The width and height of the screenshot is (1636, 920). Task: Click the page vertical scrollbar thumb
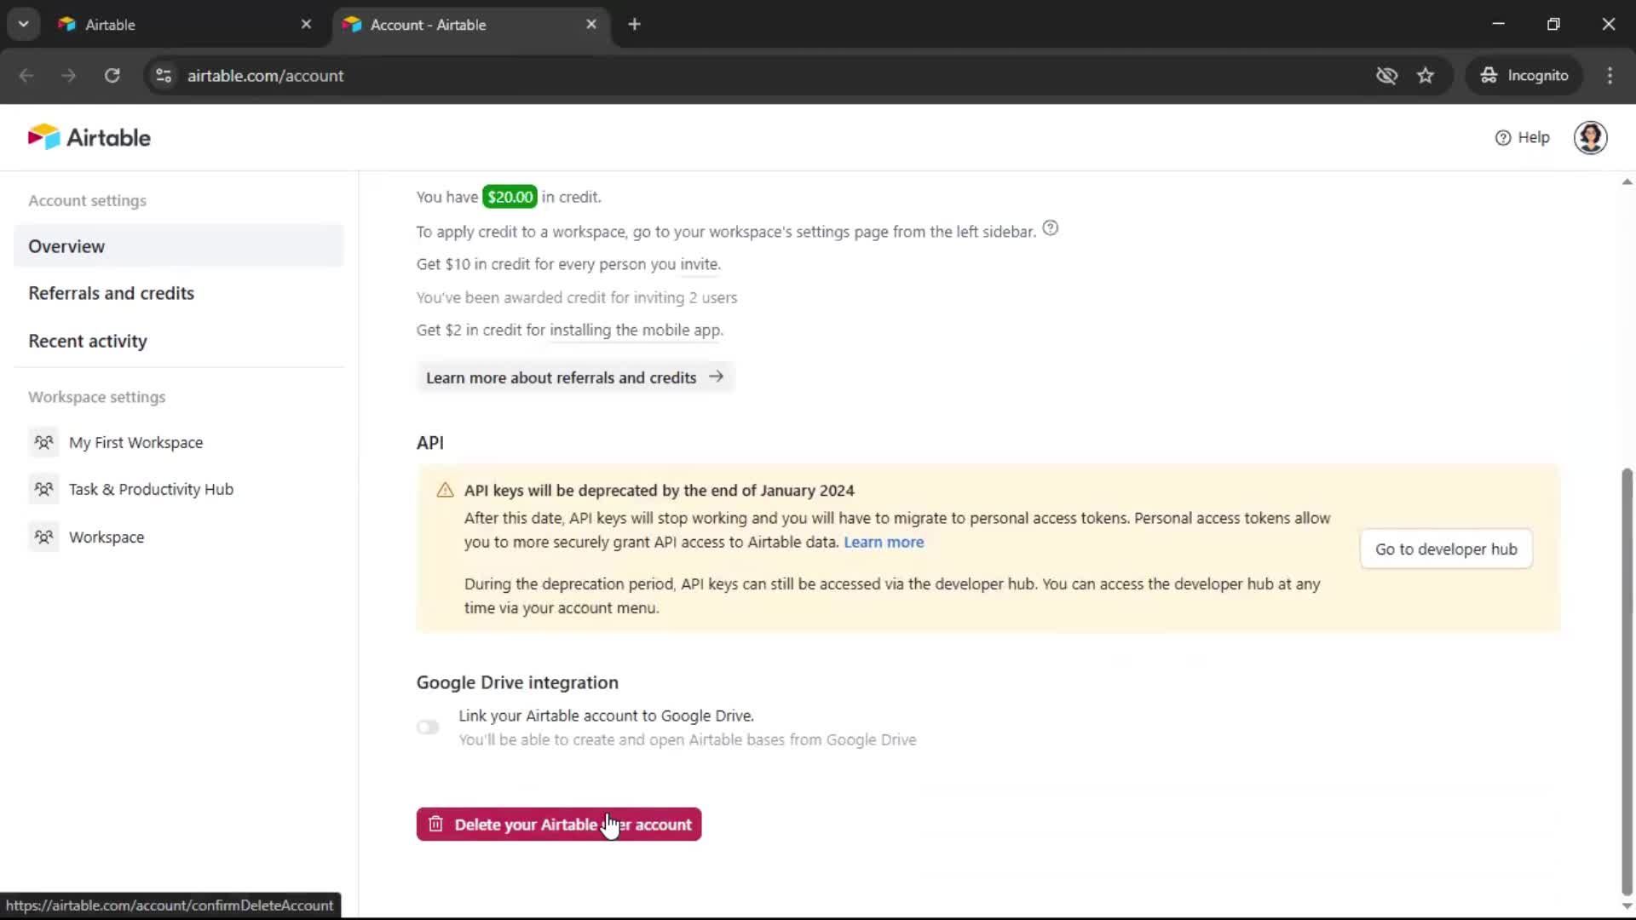pyautogui.click(x=1627, y=681)
